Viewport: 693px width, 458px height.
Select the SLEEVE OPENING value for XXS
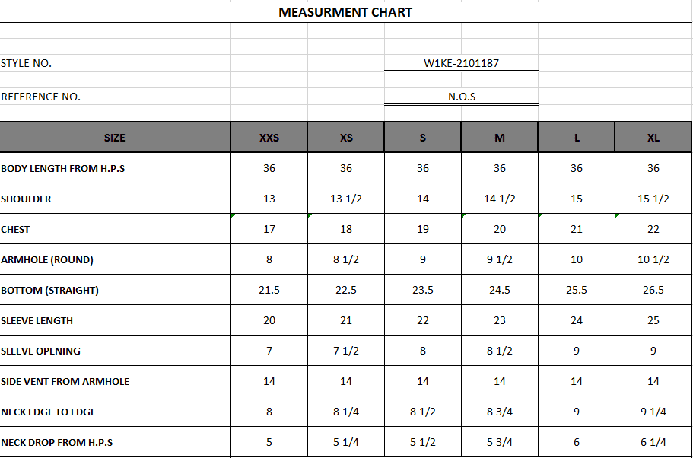[x=269, y=351]
